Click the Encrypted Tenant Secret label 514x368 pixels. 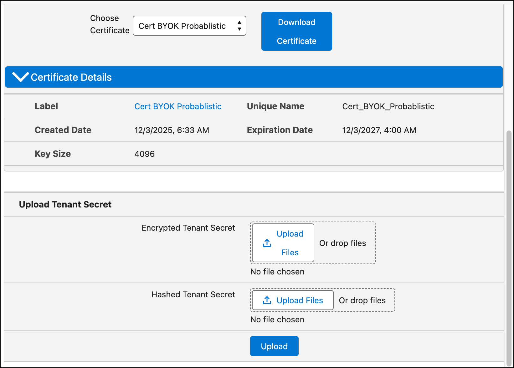(188, 228)
